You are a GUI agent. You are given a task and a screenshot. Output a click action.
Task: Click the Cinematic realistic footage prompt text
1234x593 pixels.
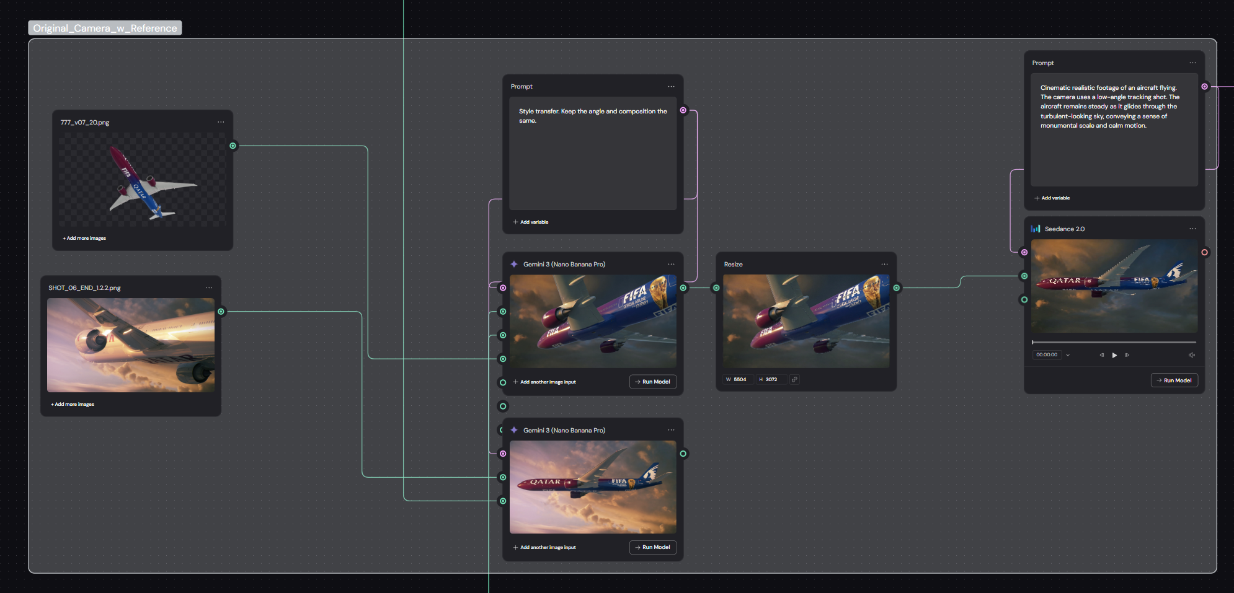[x=1109, y=107]
